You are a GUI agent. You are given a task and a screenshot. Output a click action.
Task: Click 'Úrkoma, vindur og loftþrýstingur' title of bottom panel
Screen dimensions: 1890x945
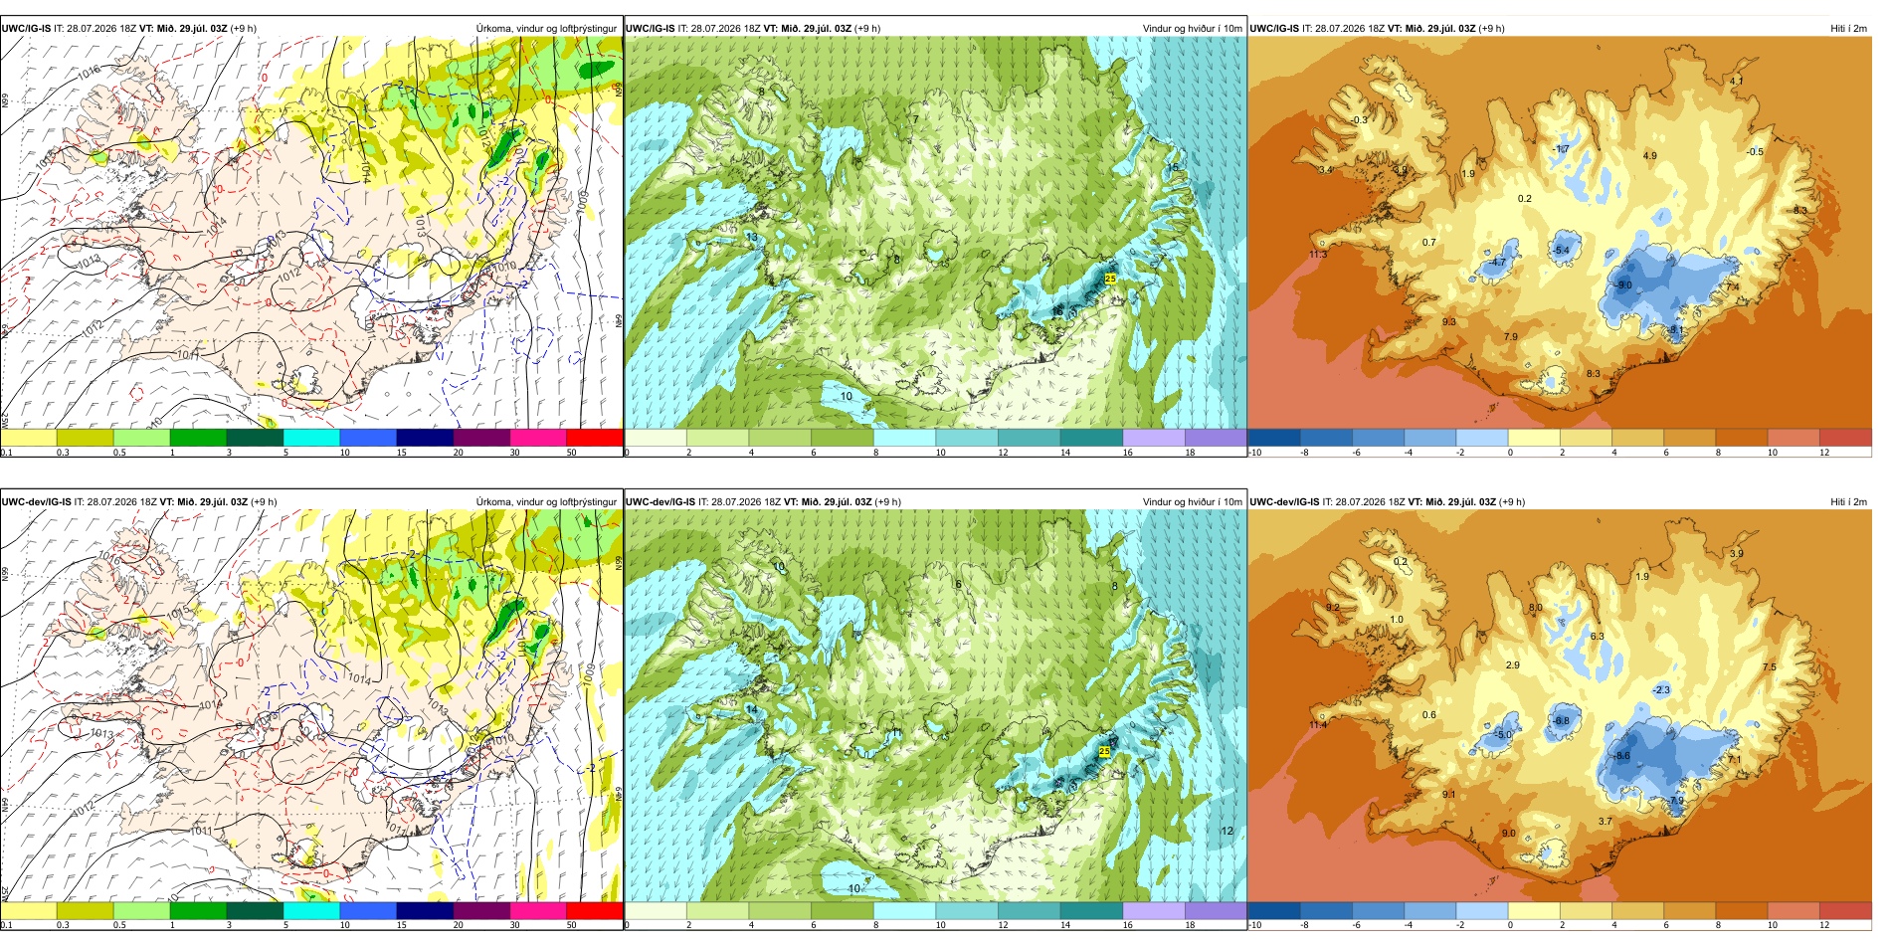546,502
